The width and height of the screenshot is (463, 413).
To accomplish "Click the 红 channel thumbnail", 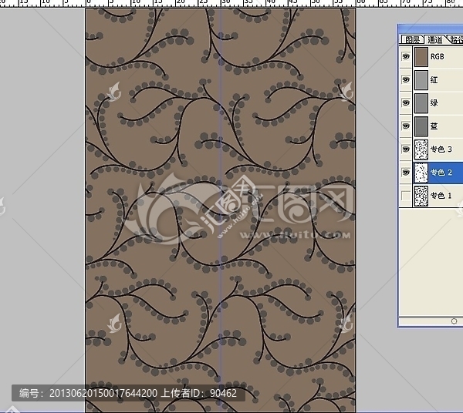I will [x=421, y=79].
